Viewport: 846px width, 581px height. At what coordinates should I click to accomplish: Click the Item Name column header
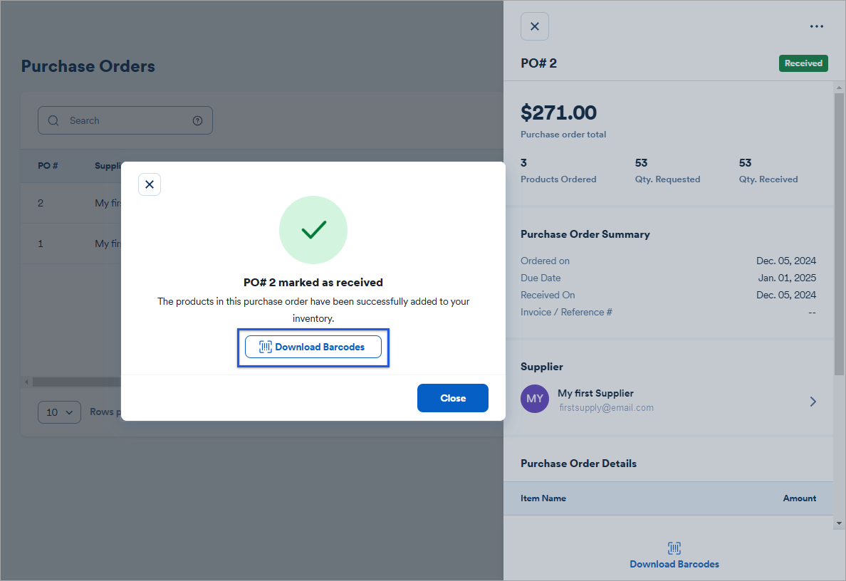tap(543, 498)
